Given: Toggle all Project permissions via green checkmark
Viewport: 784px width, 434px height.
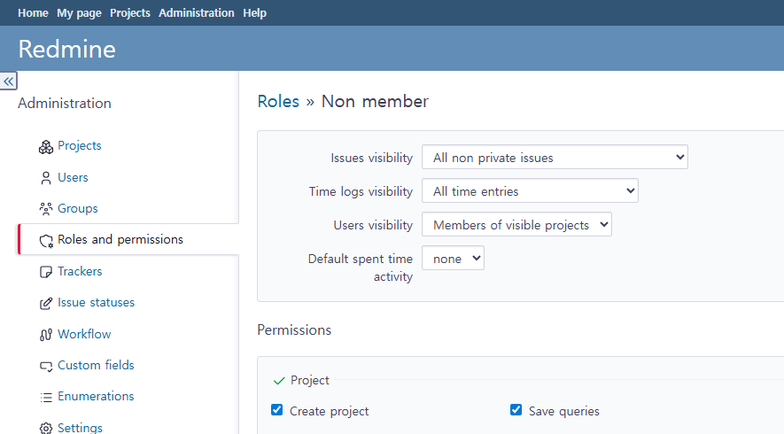Looking at the screenshot, I should [279, 381].
